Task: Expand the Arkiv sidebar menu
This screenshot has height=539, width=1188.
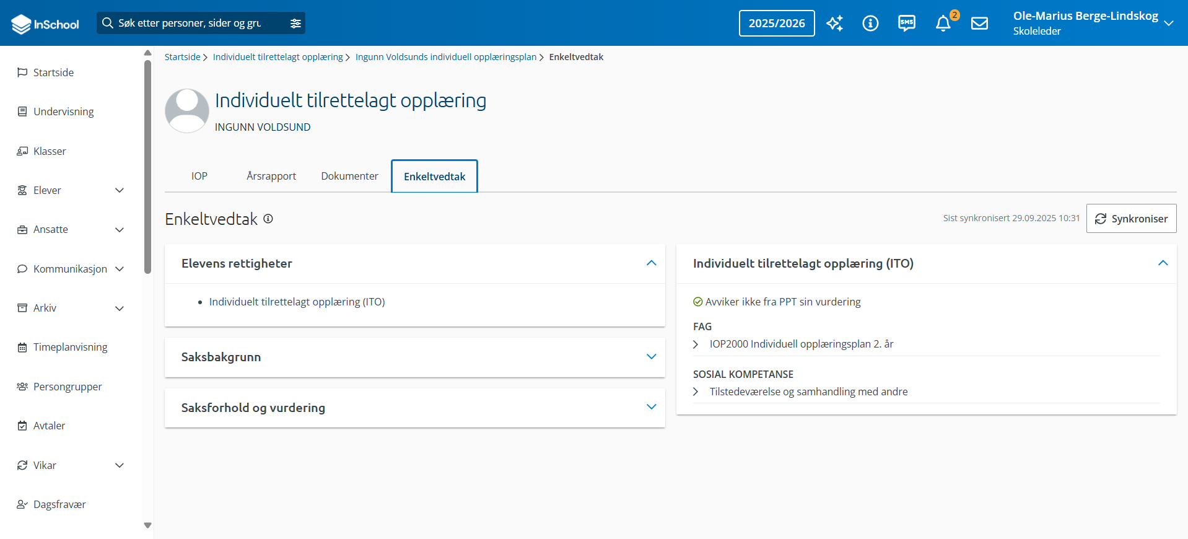Action: coord(120,308)
